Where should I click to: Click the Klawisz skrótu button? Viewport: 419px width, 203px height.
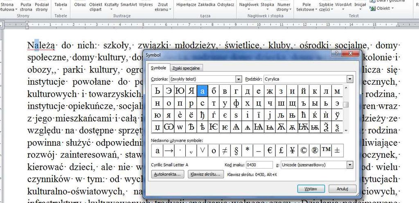click(x=205, y=174)
